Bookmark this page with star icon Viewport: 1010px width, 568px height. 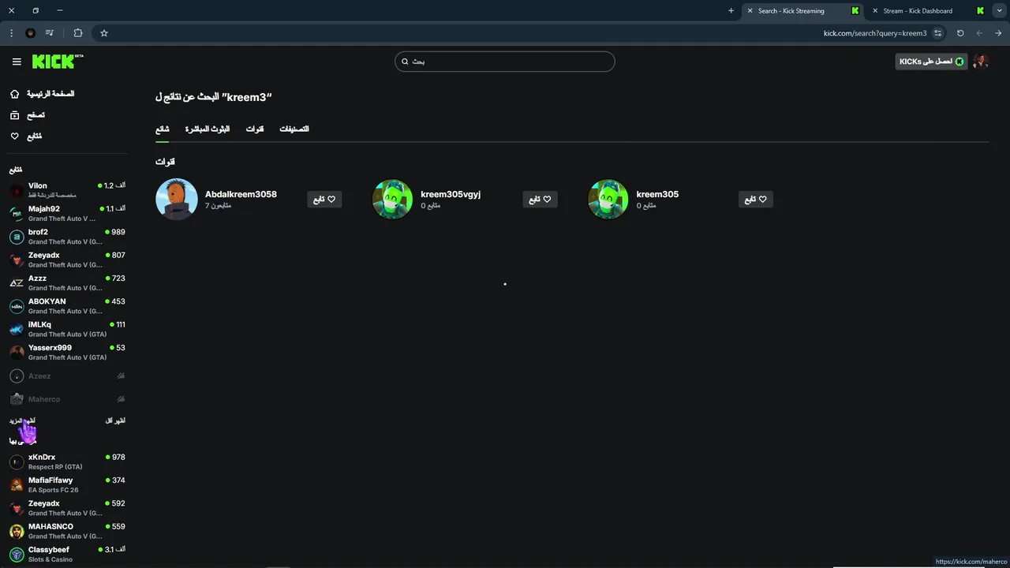click(104, 33)
